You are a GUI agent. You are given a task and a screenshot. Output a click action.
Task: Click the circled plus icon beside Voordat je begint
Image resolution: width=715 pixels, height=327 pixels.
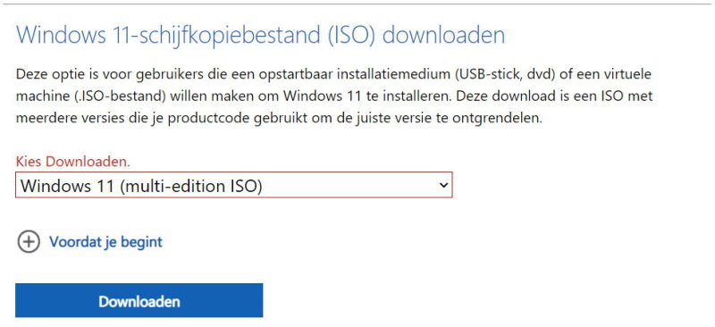pyautogui.click(x=29, y=242)
